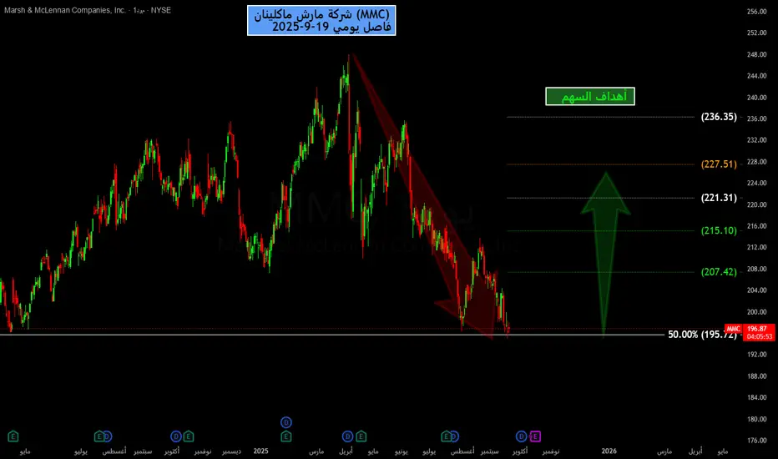This screenshot has width=778, height=459.
Task: Open the dividend D marker above the first أبريل
Action: click(x=348, y=436)
